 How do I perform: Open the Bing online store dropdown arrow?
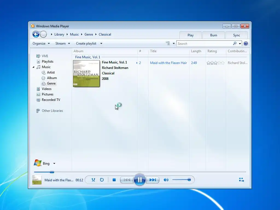tap(54, 164)
